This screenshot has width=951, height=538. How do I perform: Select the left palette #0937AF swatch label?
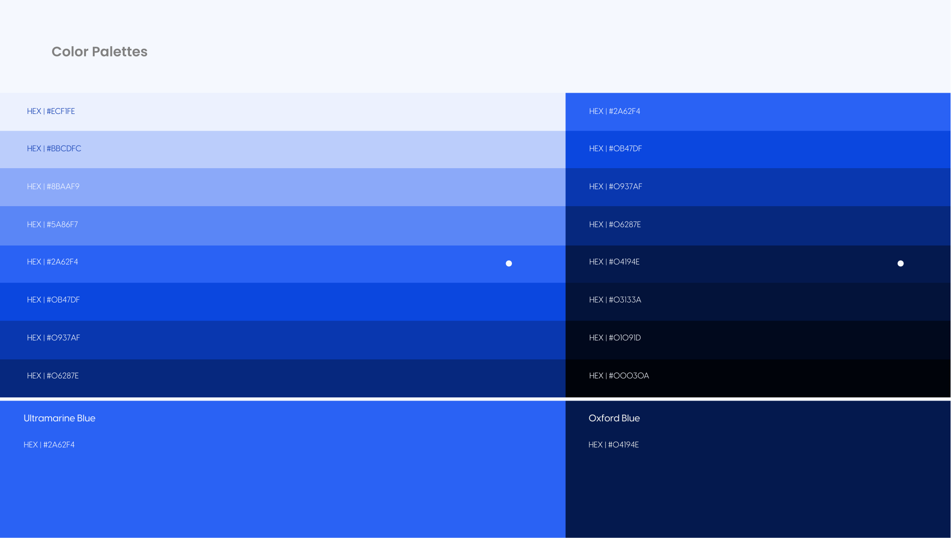[x=53, y=338]
